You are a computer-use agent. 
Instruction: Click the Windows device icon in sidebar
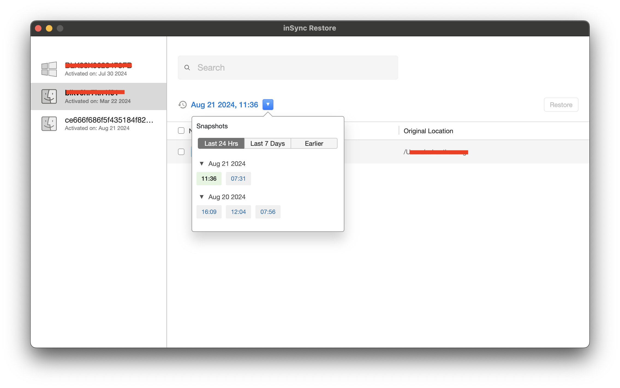(49, 69)
